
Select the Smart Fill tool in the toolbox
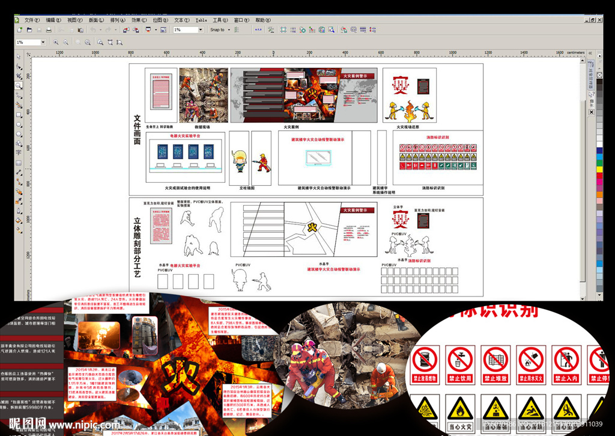19,105
